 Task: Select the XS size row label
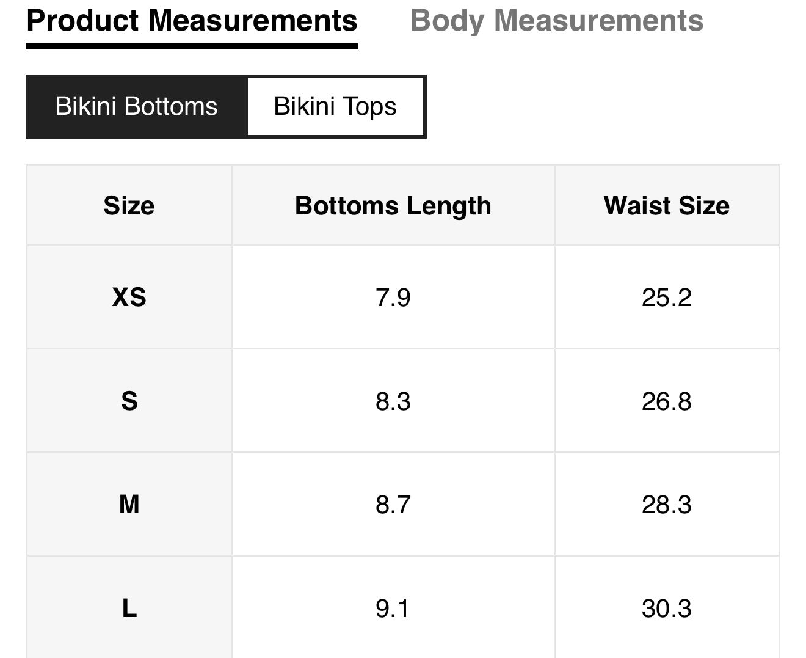click(129, 298)
